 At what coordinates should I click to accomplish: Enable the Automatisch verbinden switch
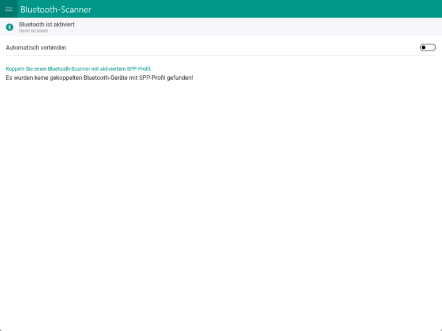[428, 47]
